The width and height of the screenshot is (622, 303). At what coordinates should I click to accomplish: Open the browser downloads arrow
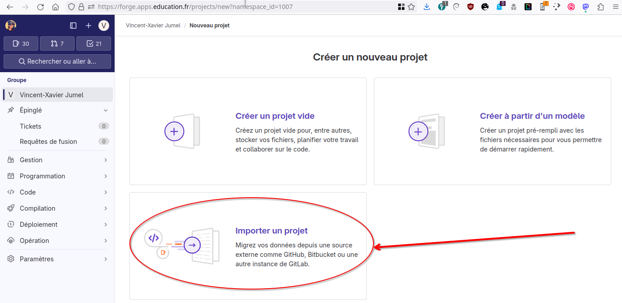click(427, 7)
